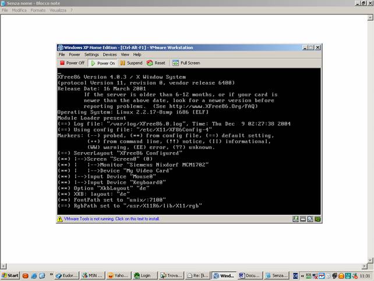Click the VMware Tools not running install link
The width and height of the screenshot is (374, 281).
click(x=111, y=219)
